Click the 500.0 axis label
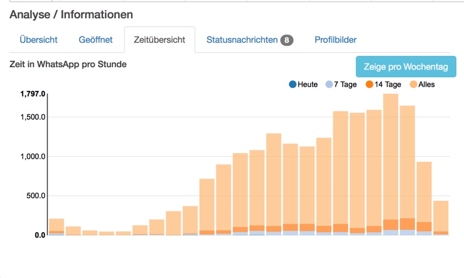 click(x=36, y=196)
